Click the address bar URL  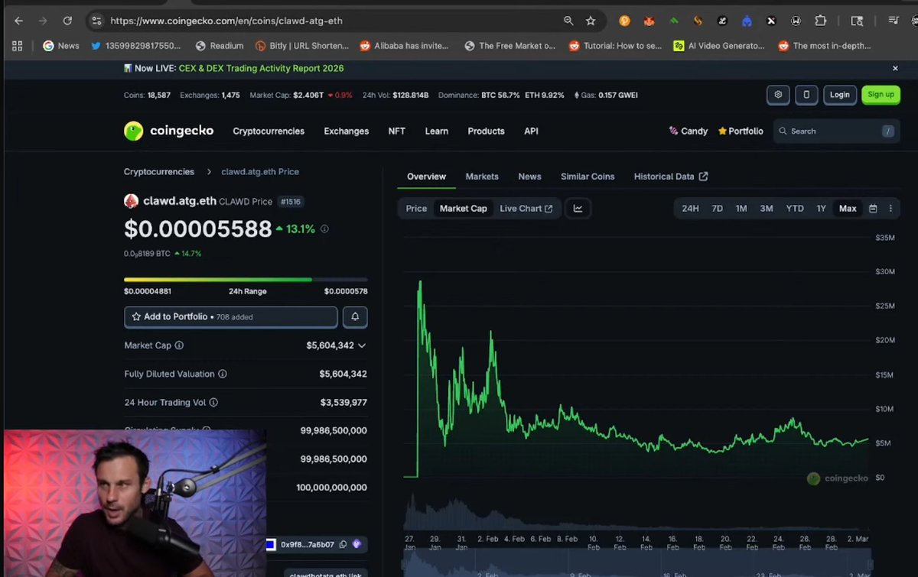click(x=226, y=21)
